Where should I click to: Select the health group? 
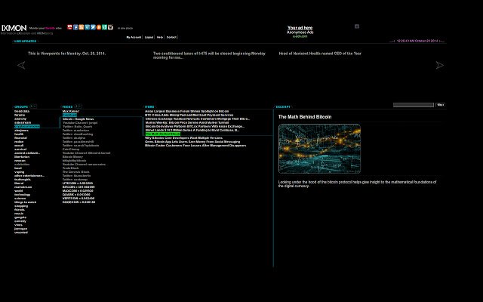click(19, 134)
